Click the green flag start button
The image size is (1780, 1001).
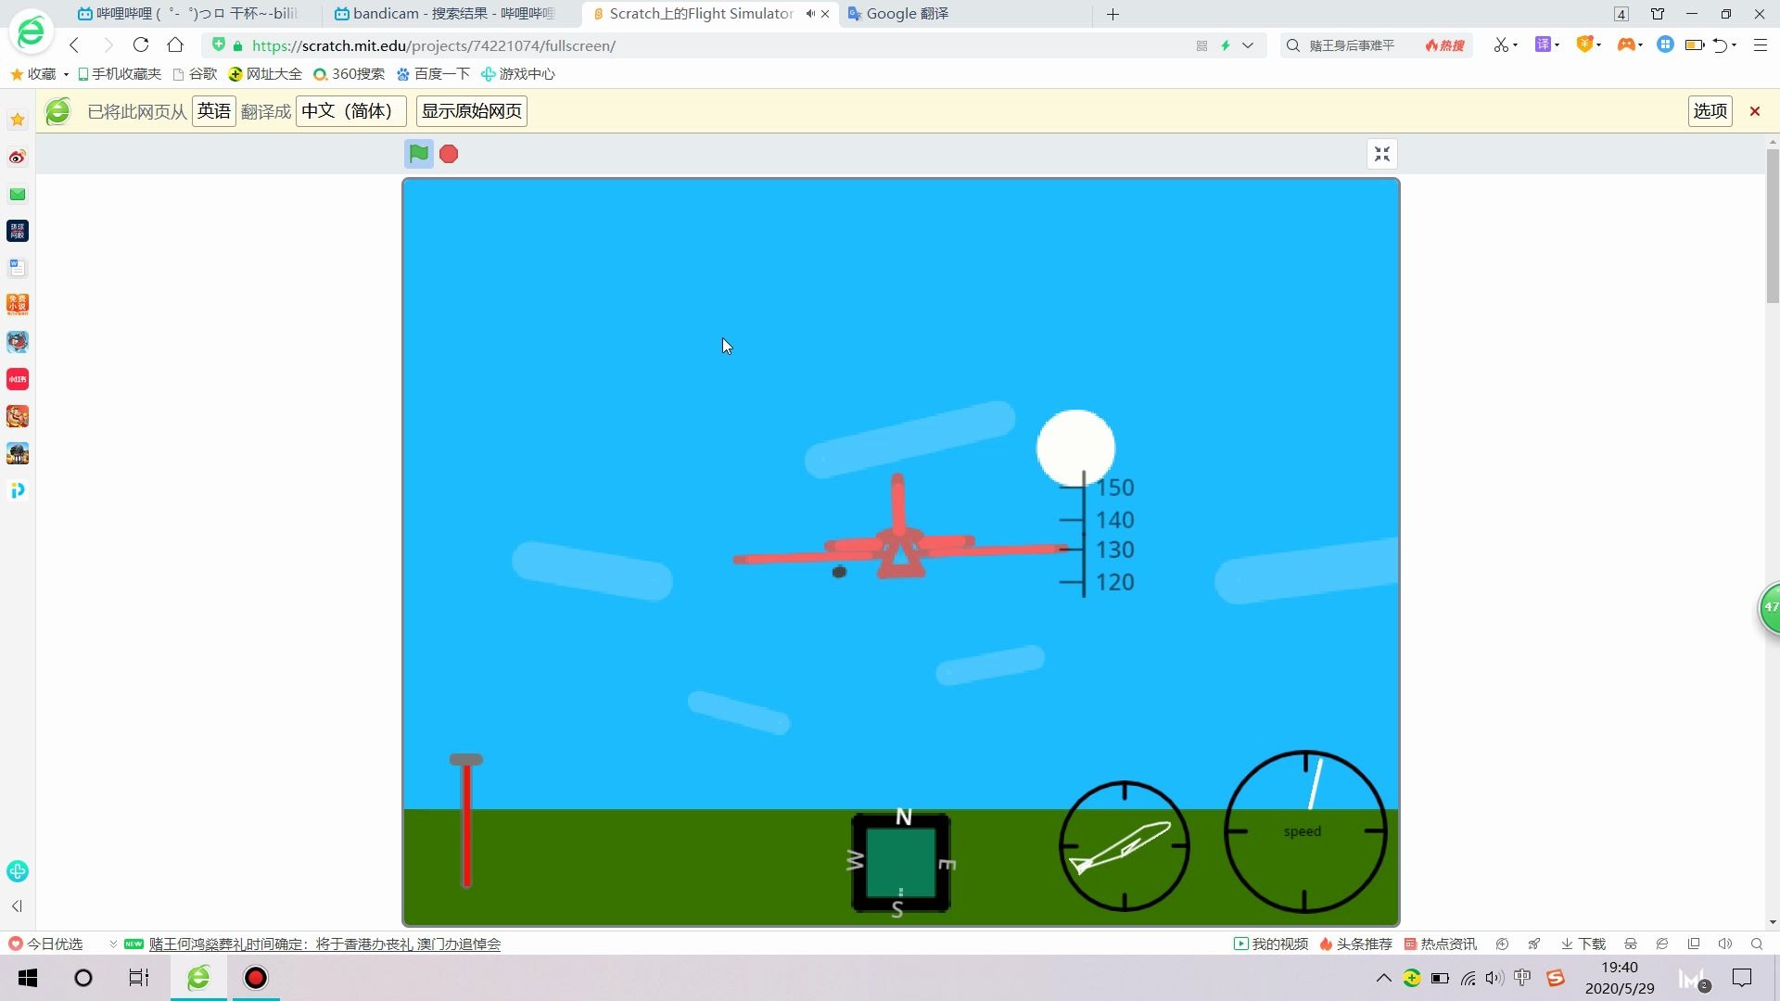coord(418,154)
